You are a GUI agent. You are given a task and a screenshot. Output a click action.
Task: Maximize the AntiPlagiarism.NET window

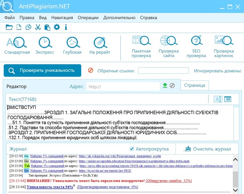[230, 7]
